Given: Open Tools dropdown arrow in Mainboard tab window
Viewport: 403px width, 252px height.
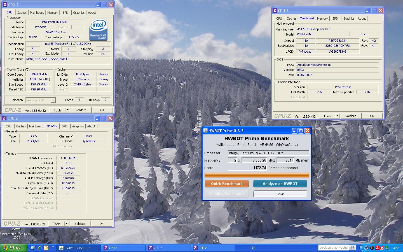Looking at the screenshot, I should (x=337, y=116).
